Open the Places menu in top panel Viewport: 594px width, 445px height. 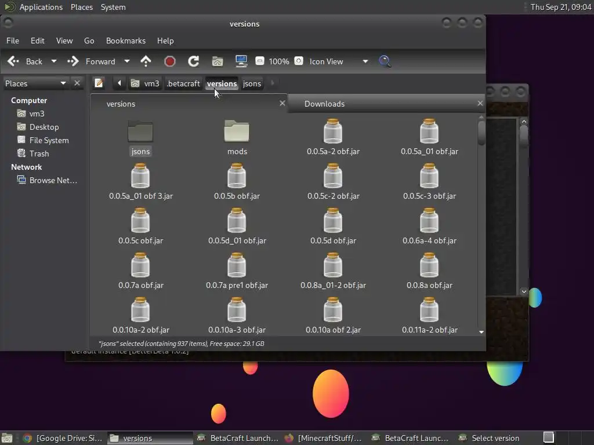[81, 7]
